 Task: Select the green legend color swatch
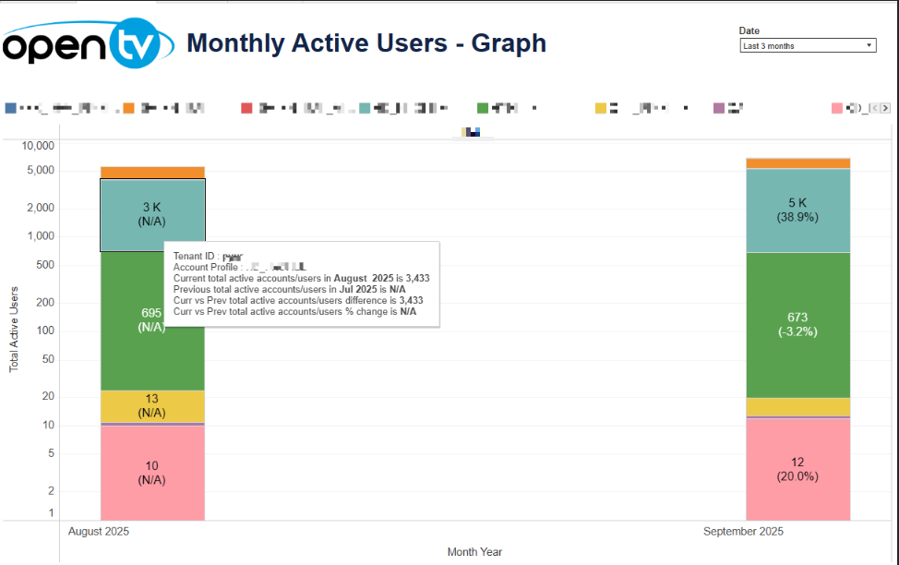pyautogui.click(x=482, y=108)
